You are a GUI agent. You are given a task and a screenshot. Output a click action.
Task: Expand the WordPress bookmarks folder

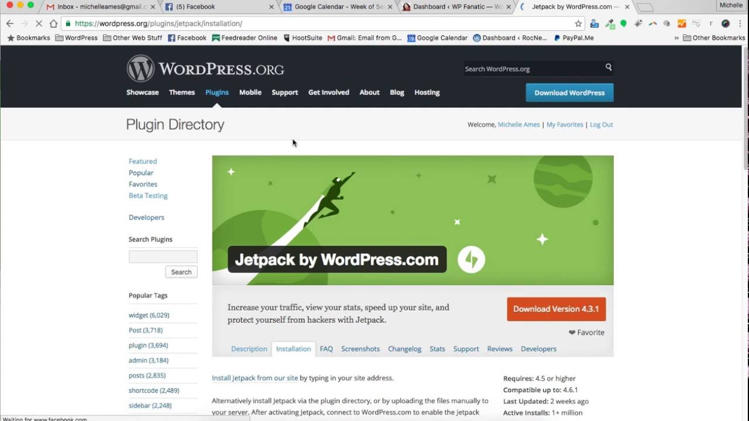coord(76,38)
